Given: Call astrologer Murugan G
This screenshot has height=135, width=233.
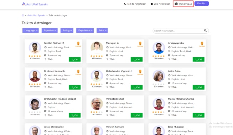Looking at the screenshot, I should tap(136, 59).
